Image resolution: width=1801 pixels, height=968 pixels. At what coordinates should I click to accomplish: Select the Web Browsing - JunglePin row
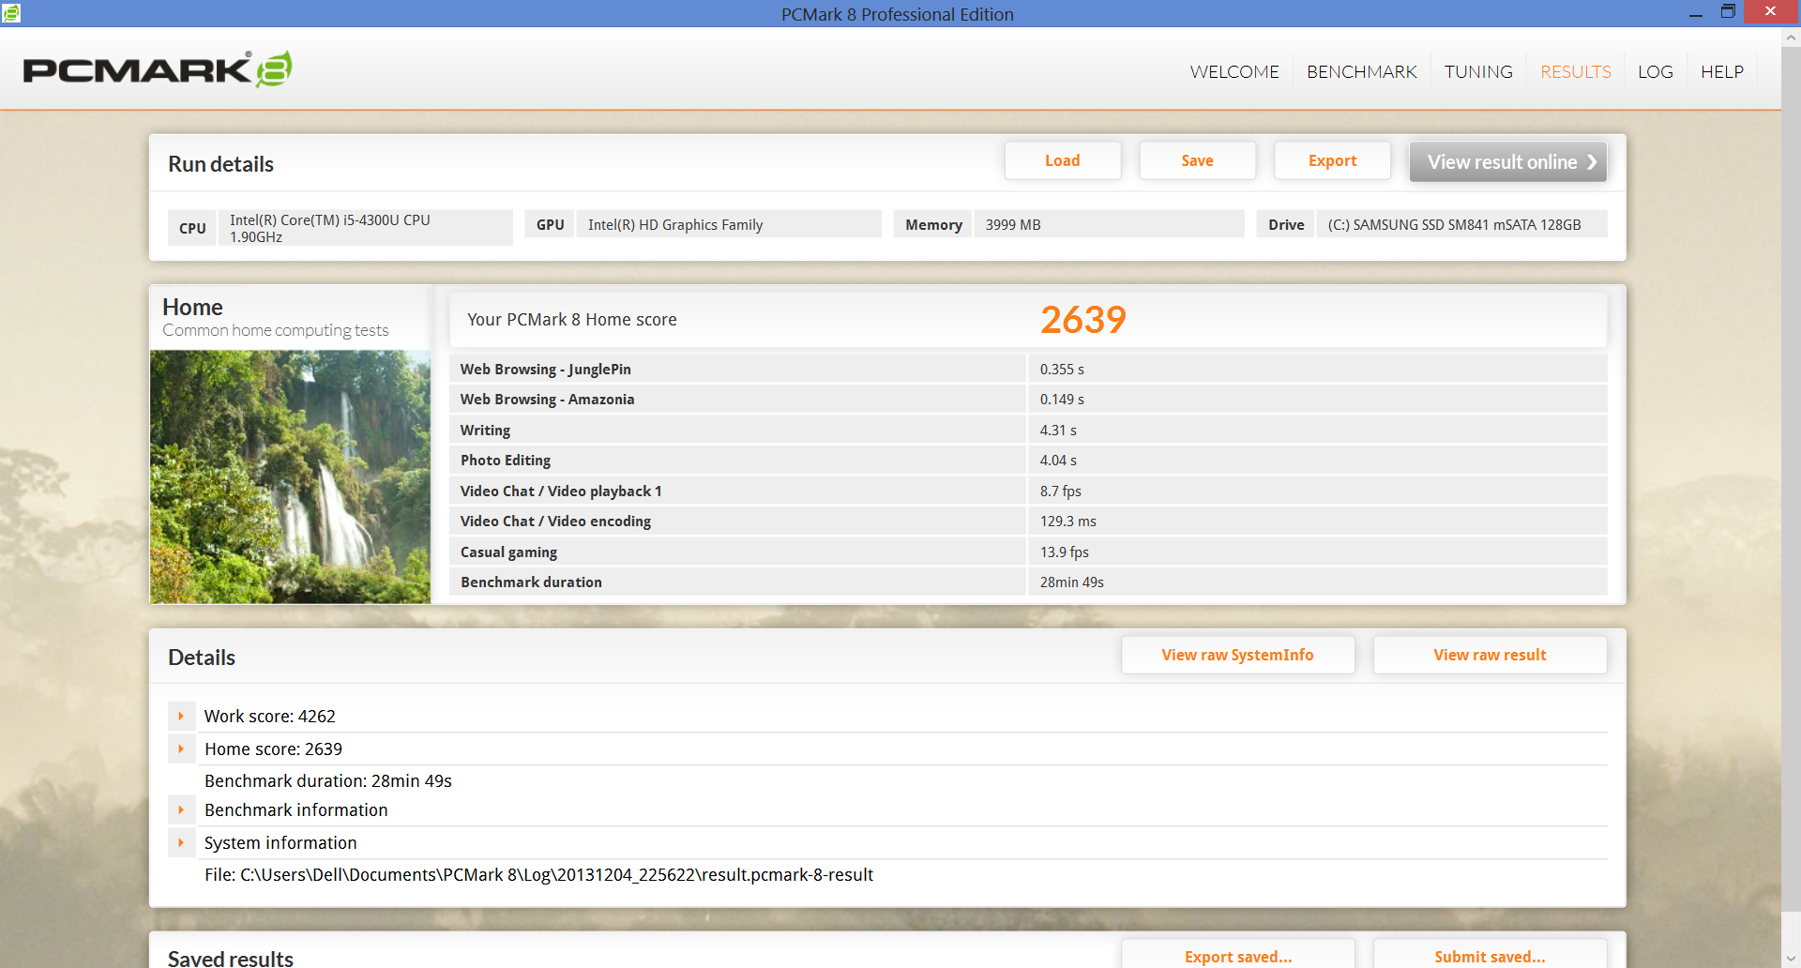[x=1028, y=369]
